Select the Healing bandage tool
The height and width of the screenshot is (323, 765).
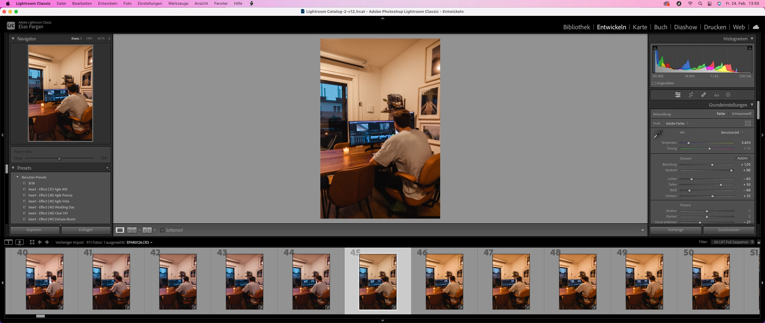tap(704, 95)
